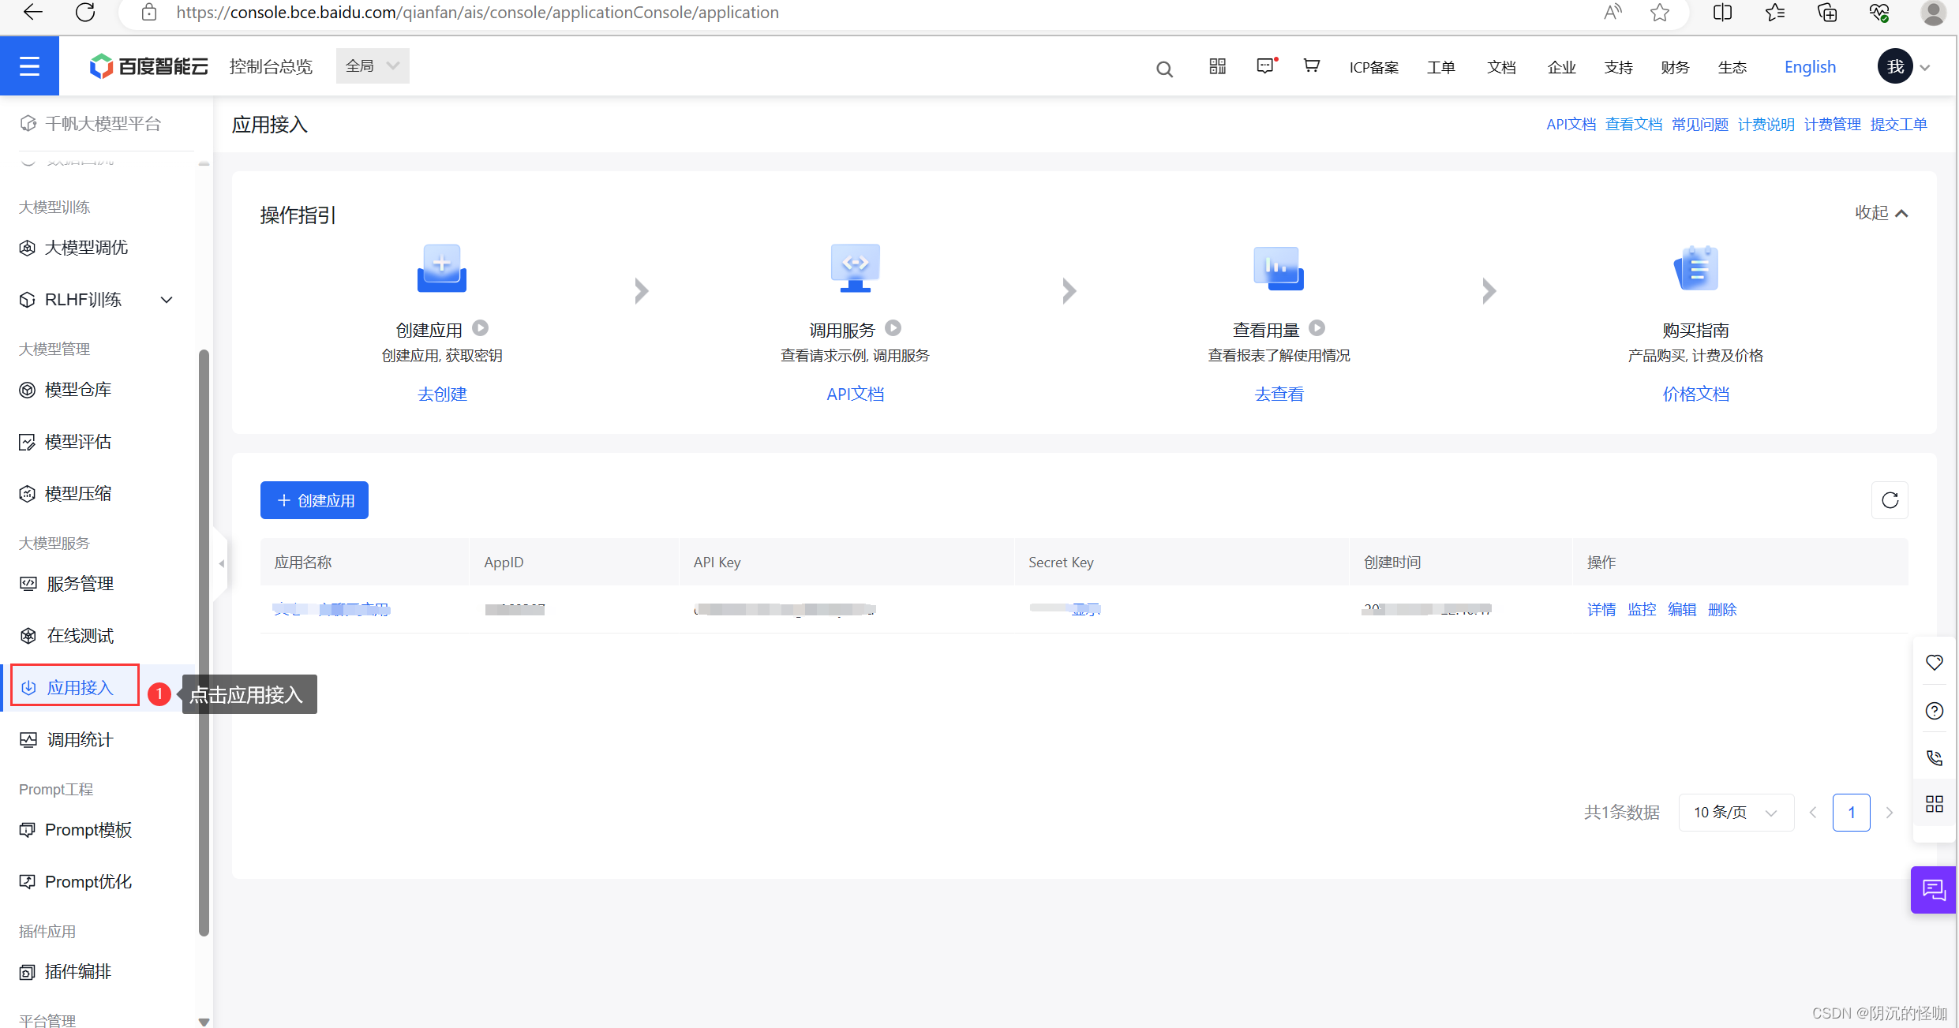Screen dimensions: 1959x1028
Task: Click the refresh table icon
Action: pyautogui.click(x=1890, y=500)
